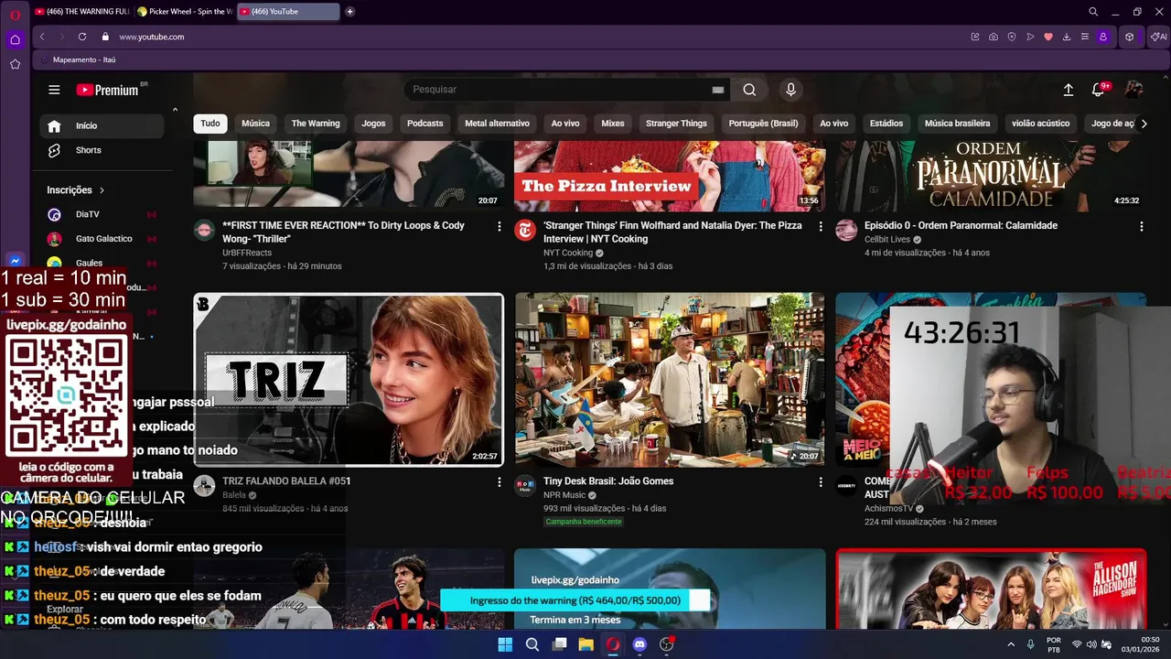
Task: Take snapshot with camera icon in address bar
Action: 994,37
